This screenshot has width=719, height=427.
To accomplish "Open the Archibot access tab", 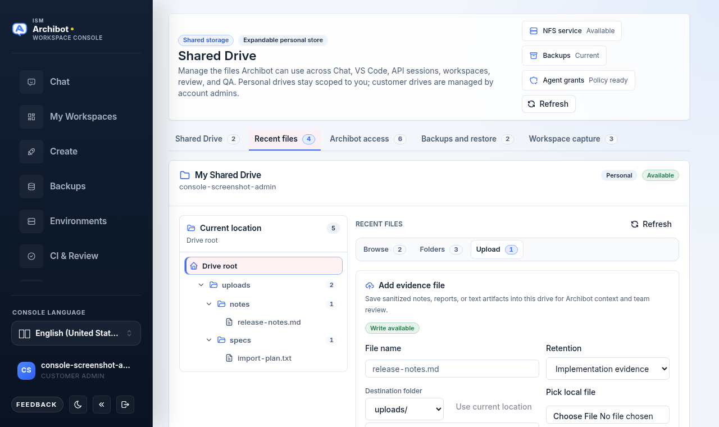I will (368, 139).
